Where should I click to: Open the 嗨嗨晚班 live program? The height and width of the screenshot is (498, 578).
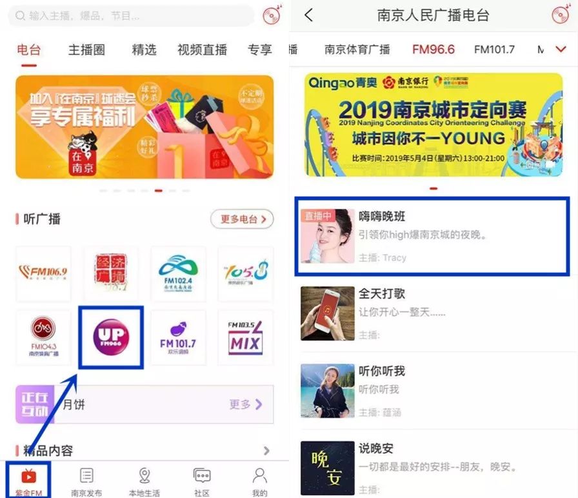coord(432,236)
